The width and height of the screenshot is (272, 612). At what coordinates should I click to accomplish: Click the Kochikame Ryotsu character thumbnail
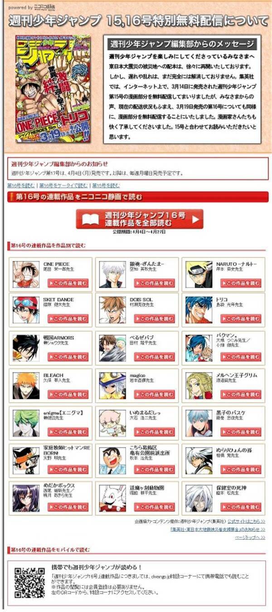[x=113, y=460]
